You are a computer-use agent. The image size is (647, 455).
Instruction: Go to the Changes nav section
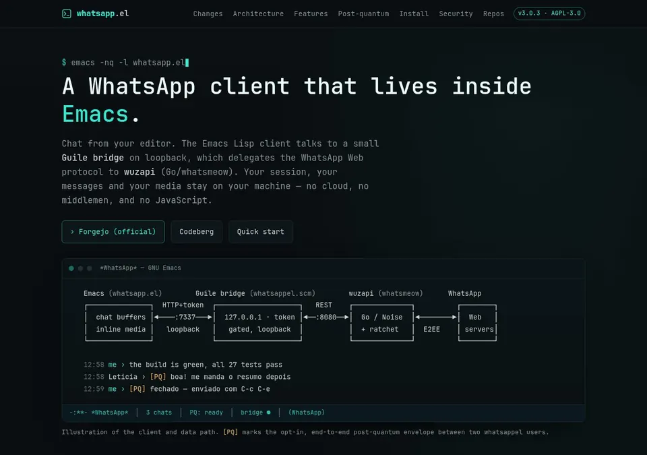coord(208,13)
